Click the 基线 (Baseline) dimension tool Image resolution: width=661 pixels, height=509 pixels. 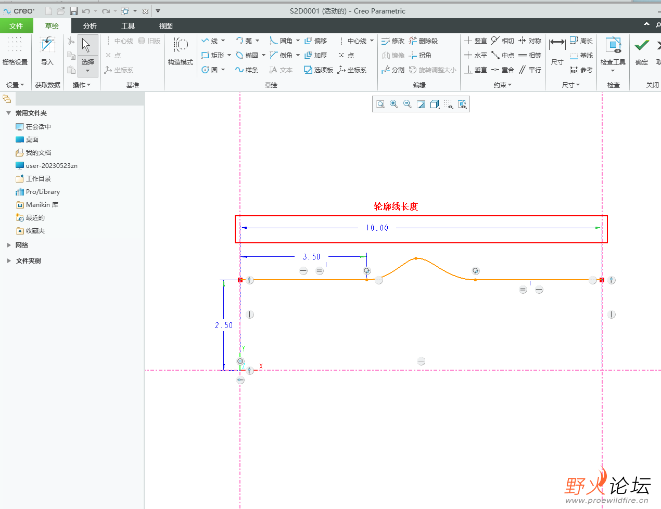[581, 55]
